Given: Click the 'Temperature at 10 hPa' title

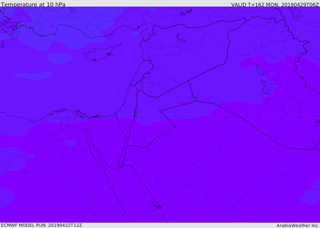Looking at the screenshot, I should click(x=33, y=4).
